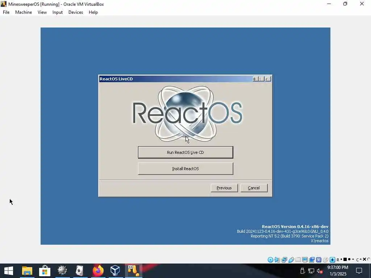Restore down the VirtualBox window

tap(345, 4)
